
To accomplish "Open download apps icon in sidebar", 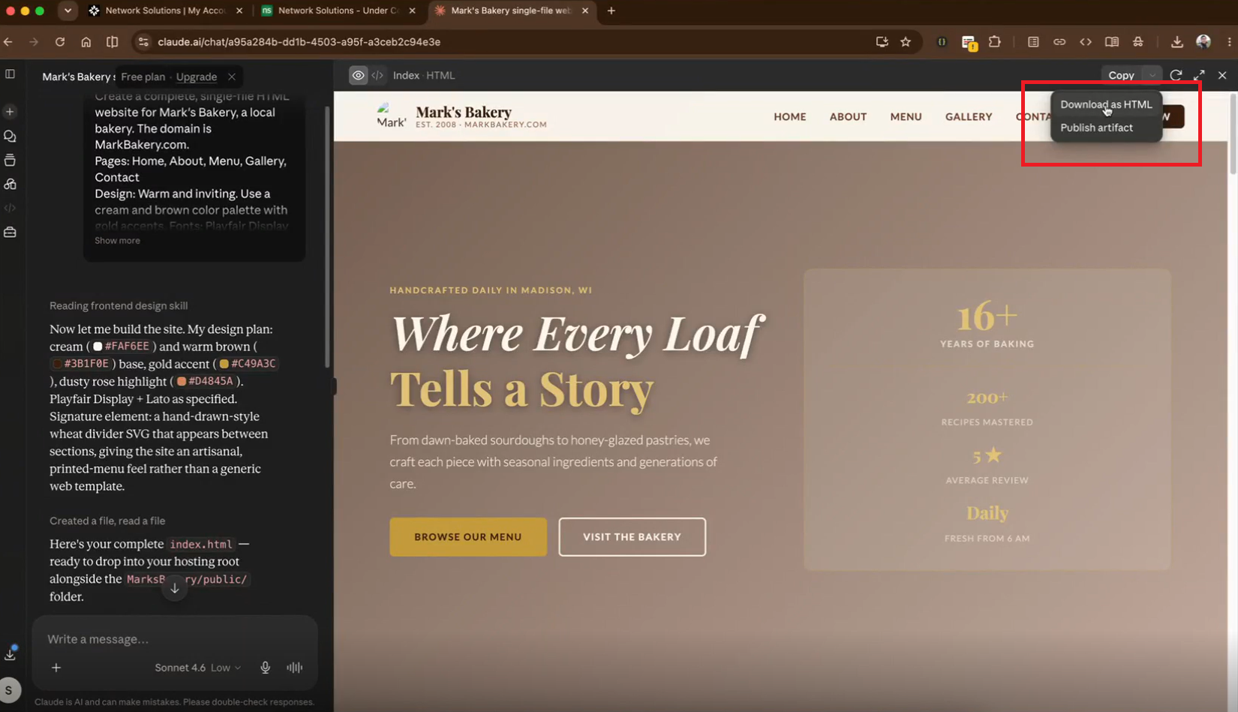I will tap(10, 654).
